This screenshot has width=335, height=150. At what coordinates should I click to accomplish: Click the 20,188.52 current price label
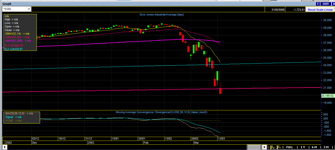328,96
